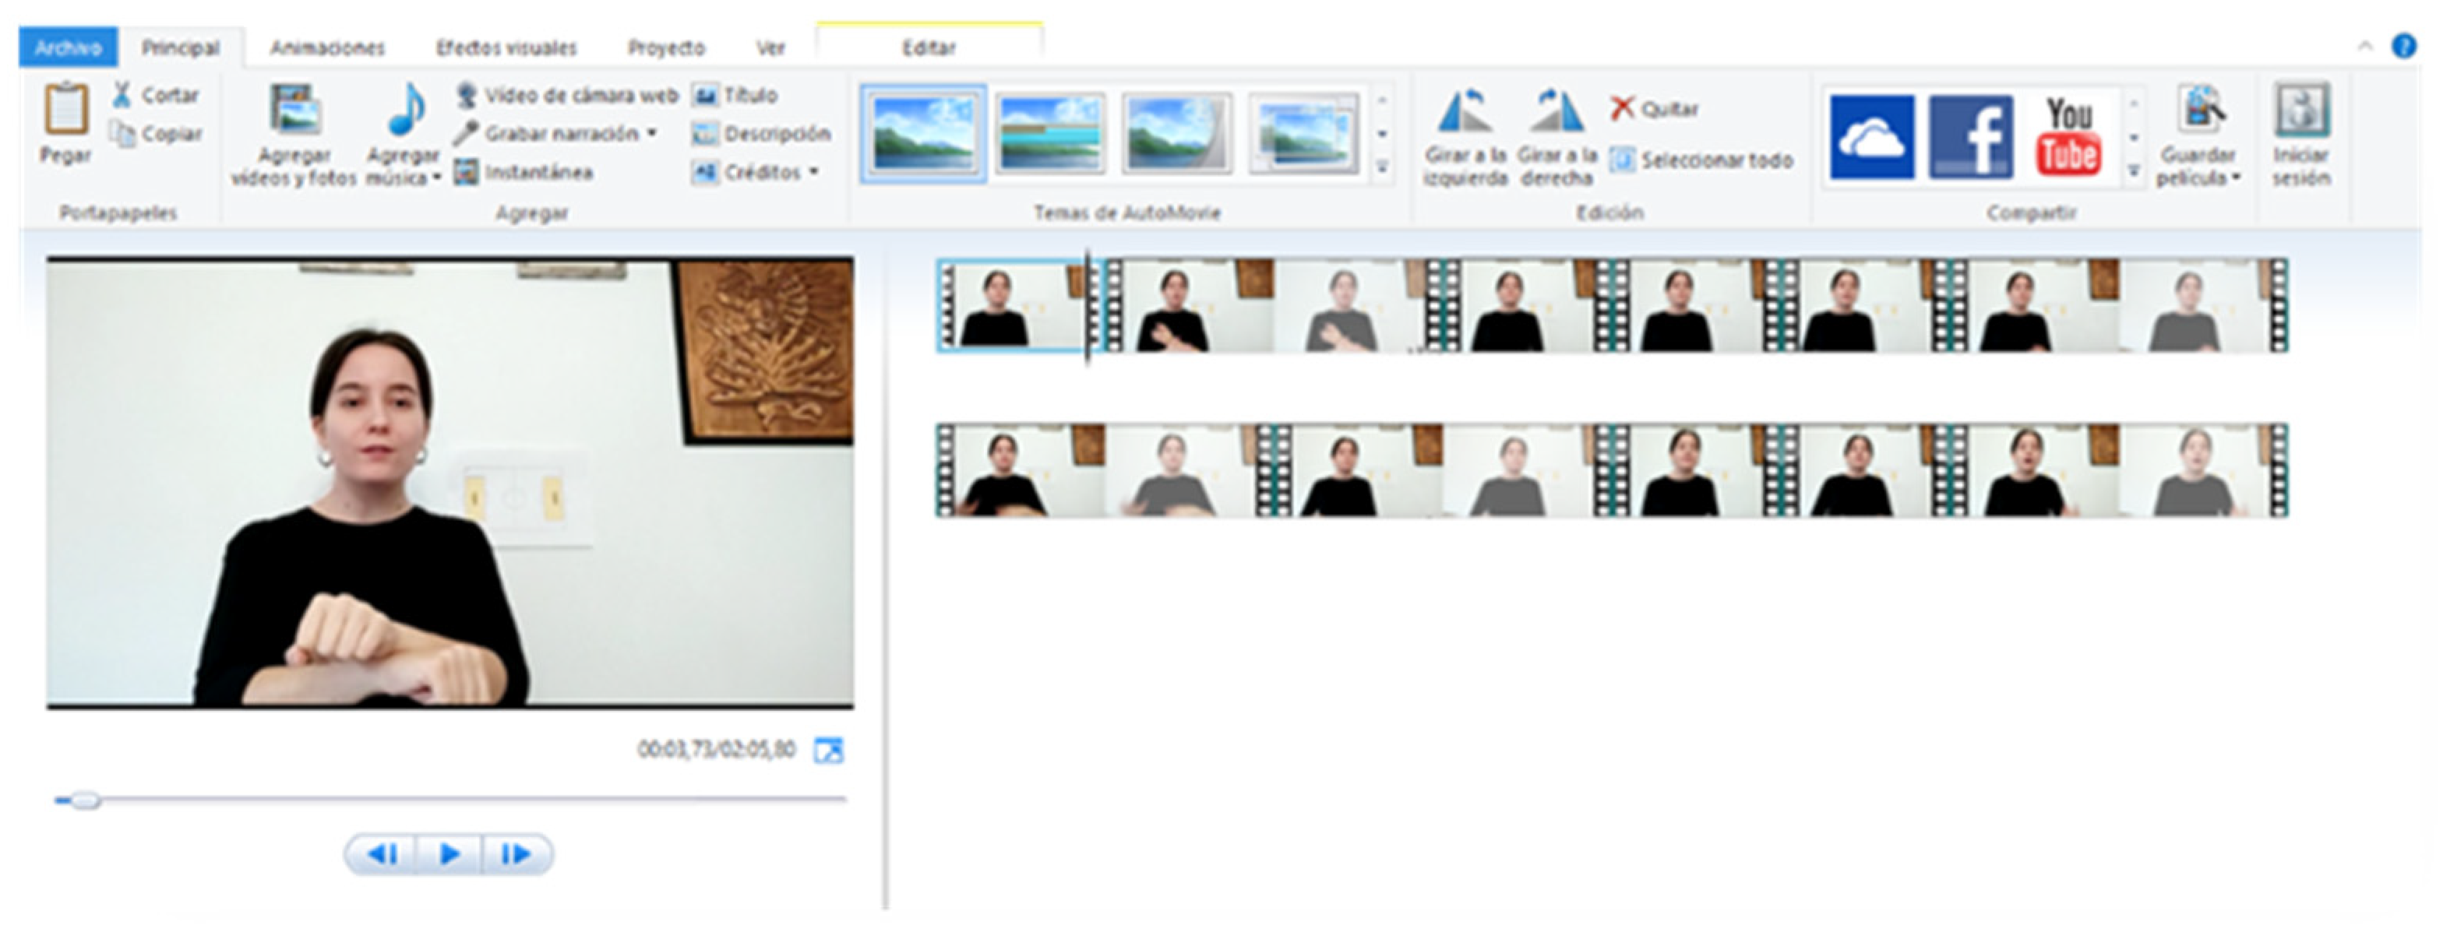Share movie to YouTube
2443x925 pixels.
click(2068, 137)
